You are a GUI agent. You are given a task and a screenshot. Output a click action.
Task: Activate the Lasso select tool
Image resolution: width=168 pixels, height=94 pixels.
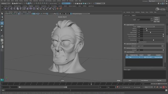coord(2,17)
